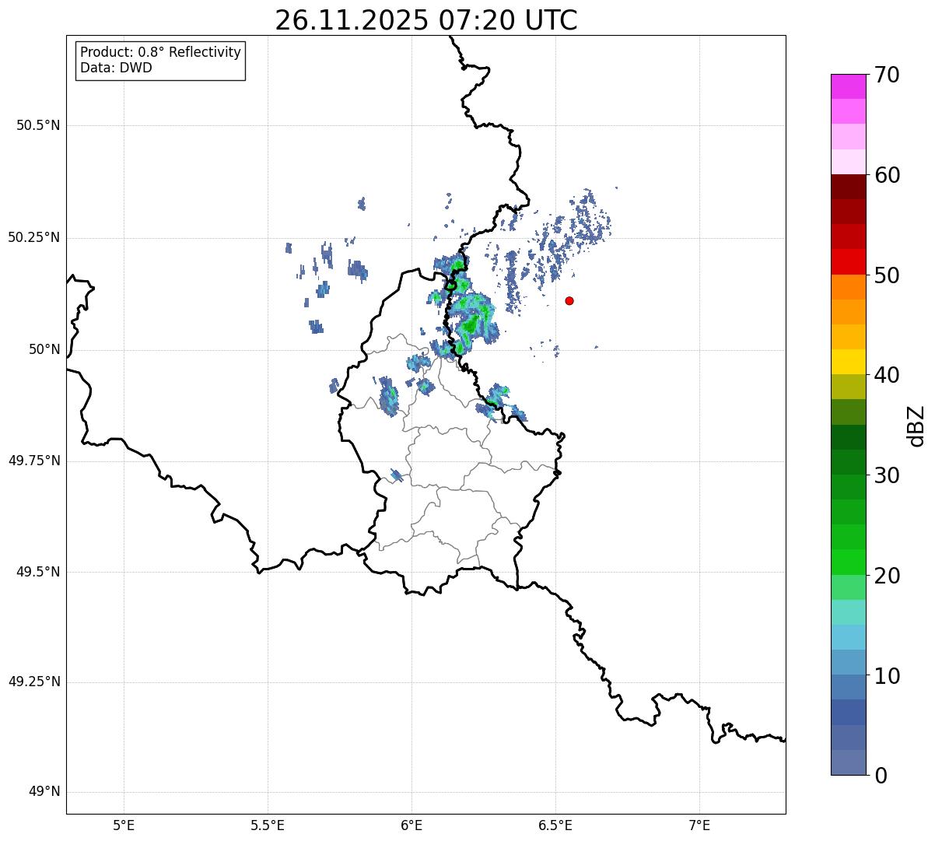
Task: Click the 5°E longitude label
Action: 124,825
